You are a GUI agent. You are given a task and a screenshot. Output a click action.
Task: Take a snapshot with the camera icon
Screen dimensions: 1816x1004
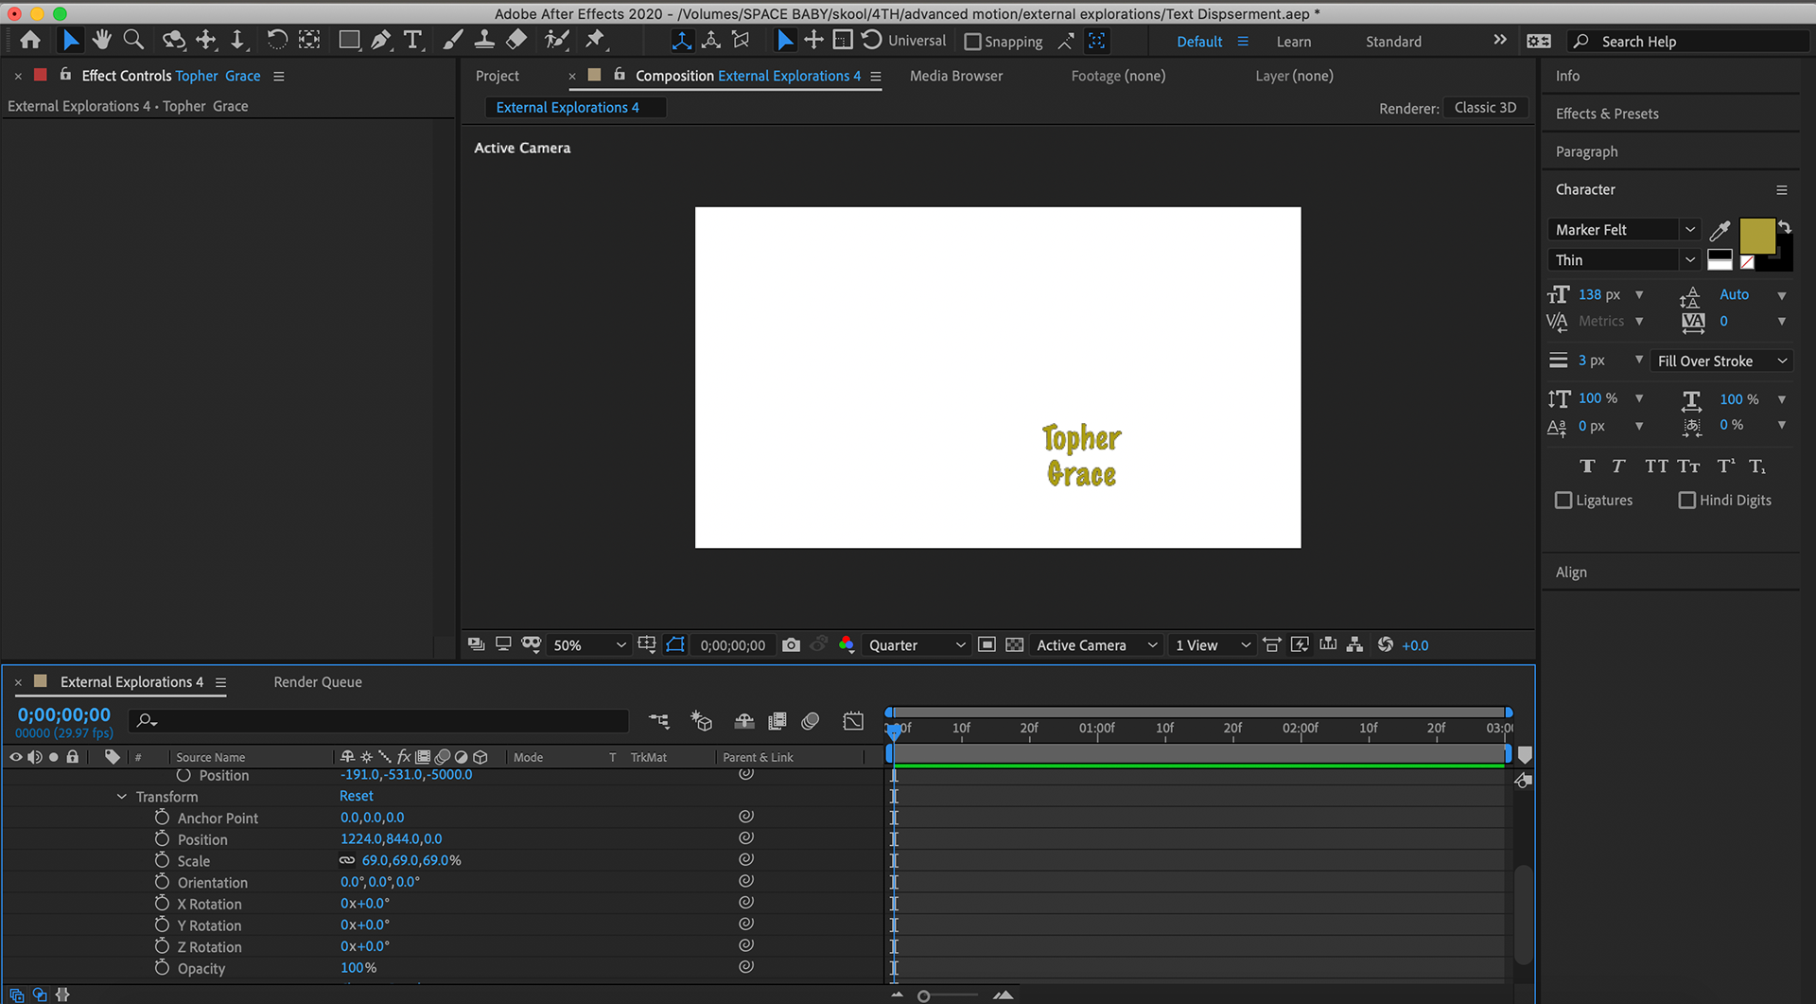click(x=792, y=645)
